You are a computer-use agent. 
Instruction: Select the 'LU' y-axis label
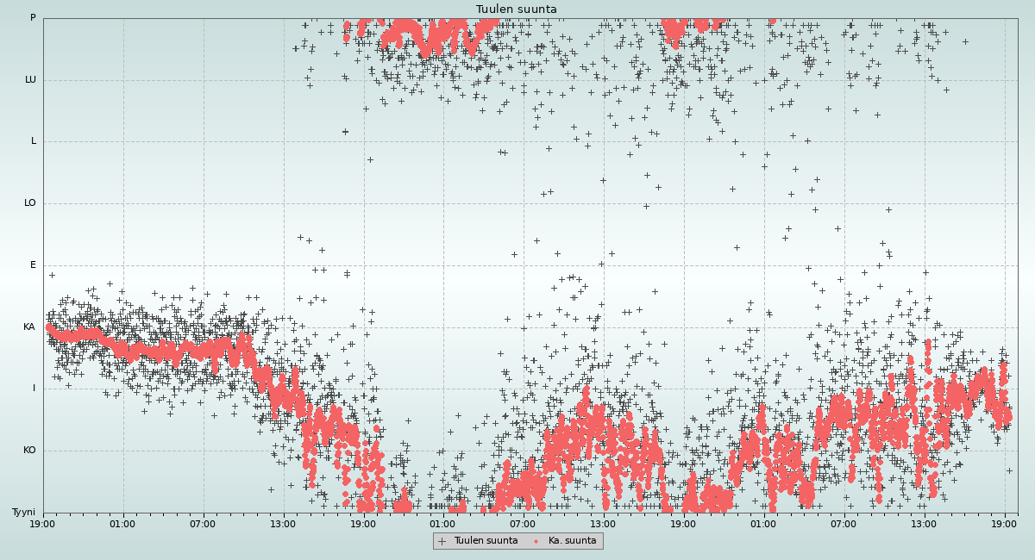30,80
